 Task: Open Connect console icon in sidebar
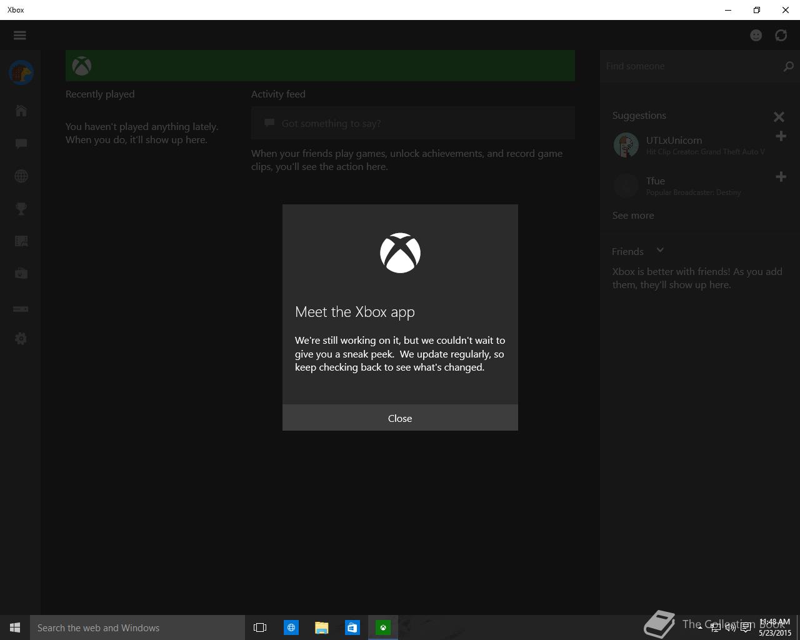pos(21,309)
